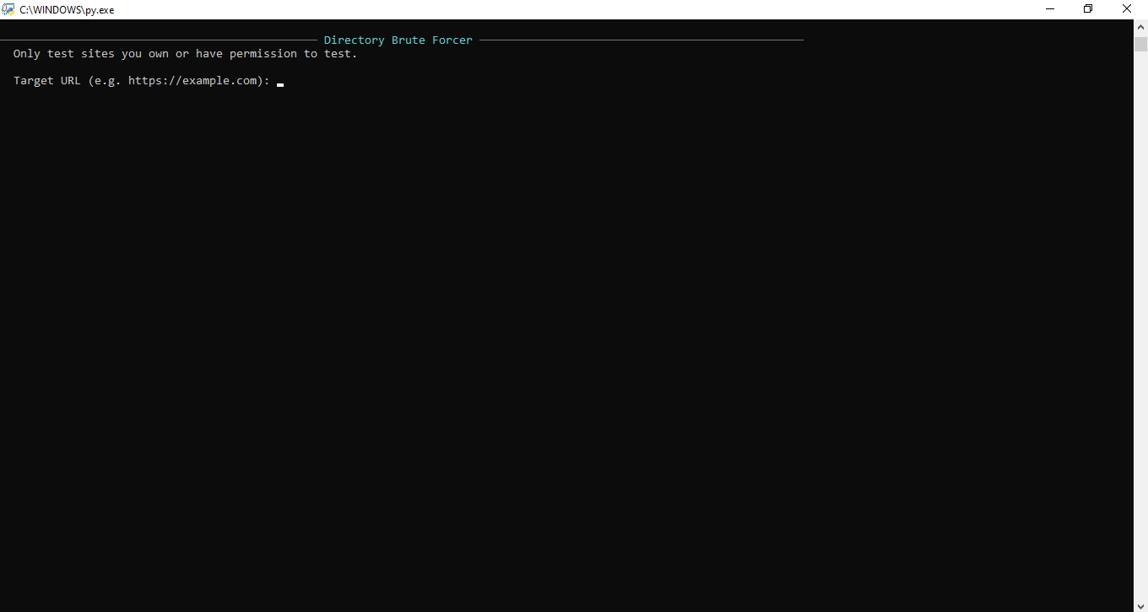Click the 'Directory Brute Forcer' header text
The width and height of the screenshot is (1148, 612).
(398, 40)
